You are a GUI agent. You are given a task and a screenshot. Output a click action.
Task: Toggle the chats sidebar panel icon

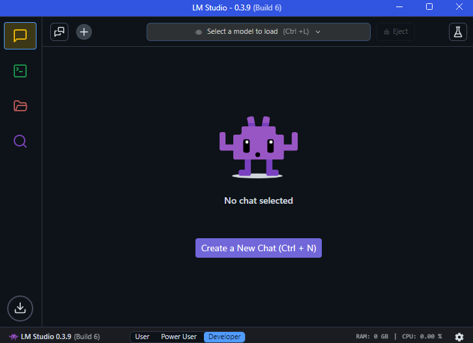[59, 32]
